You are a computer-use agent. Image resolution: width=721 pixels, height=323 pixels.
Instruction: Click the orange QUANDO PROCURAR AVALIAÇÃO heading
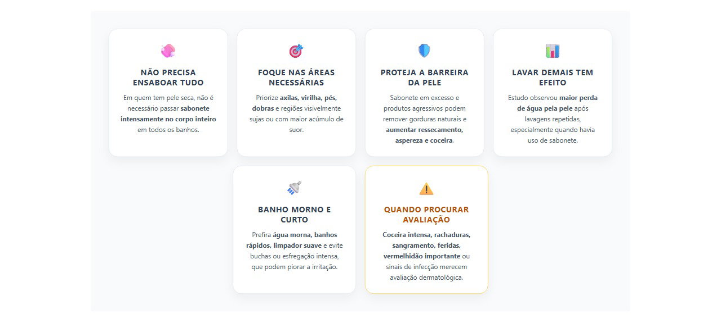426,215
